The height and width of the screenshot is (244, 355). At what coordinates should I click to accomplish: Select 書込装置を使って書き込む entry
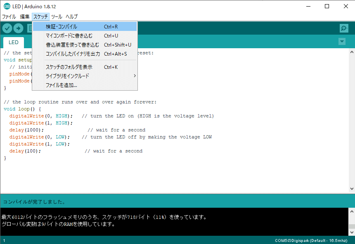[85, 45]
